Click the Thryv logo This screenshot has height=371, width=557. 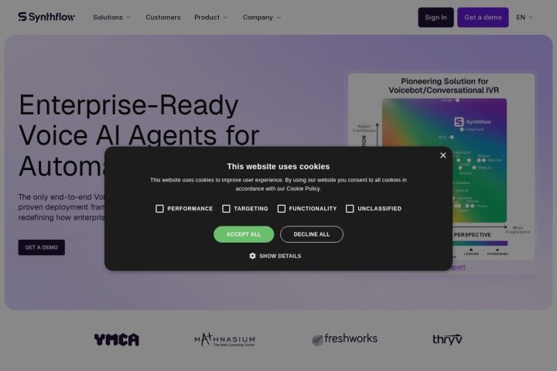tap(447, 339)
